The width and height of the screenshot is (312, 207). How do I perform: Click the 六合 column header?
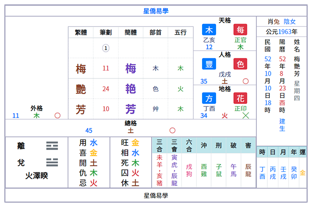[189, 145]
